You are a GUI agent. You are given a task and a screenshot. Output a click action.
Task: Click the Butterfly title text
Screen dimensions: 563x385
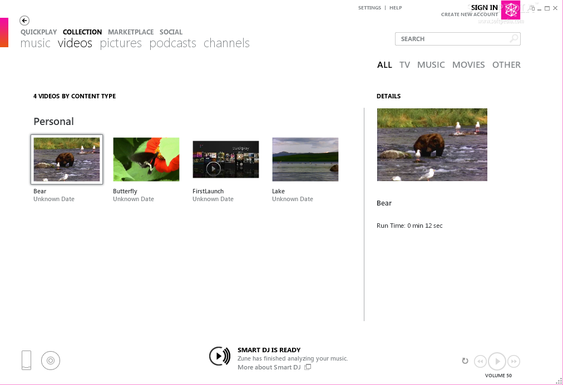[125, 191]
